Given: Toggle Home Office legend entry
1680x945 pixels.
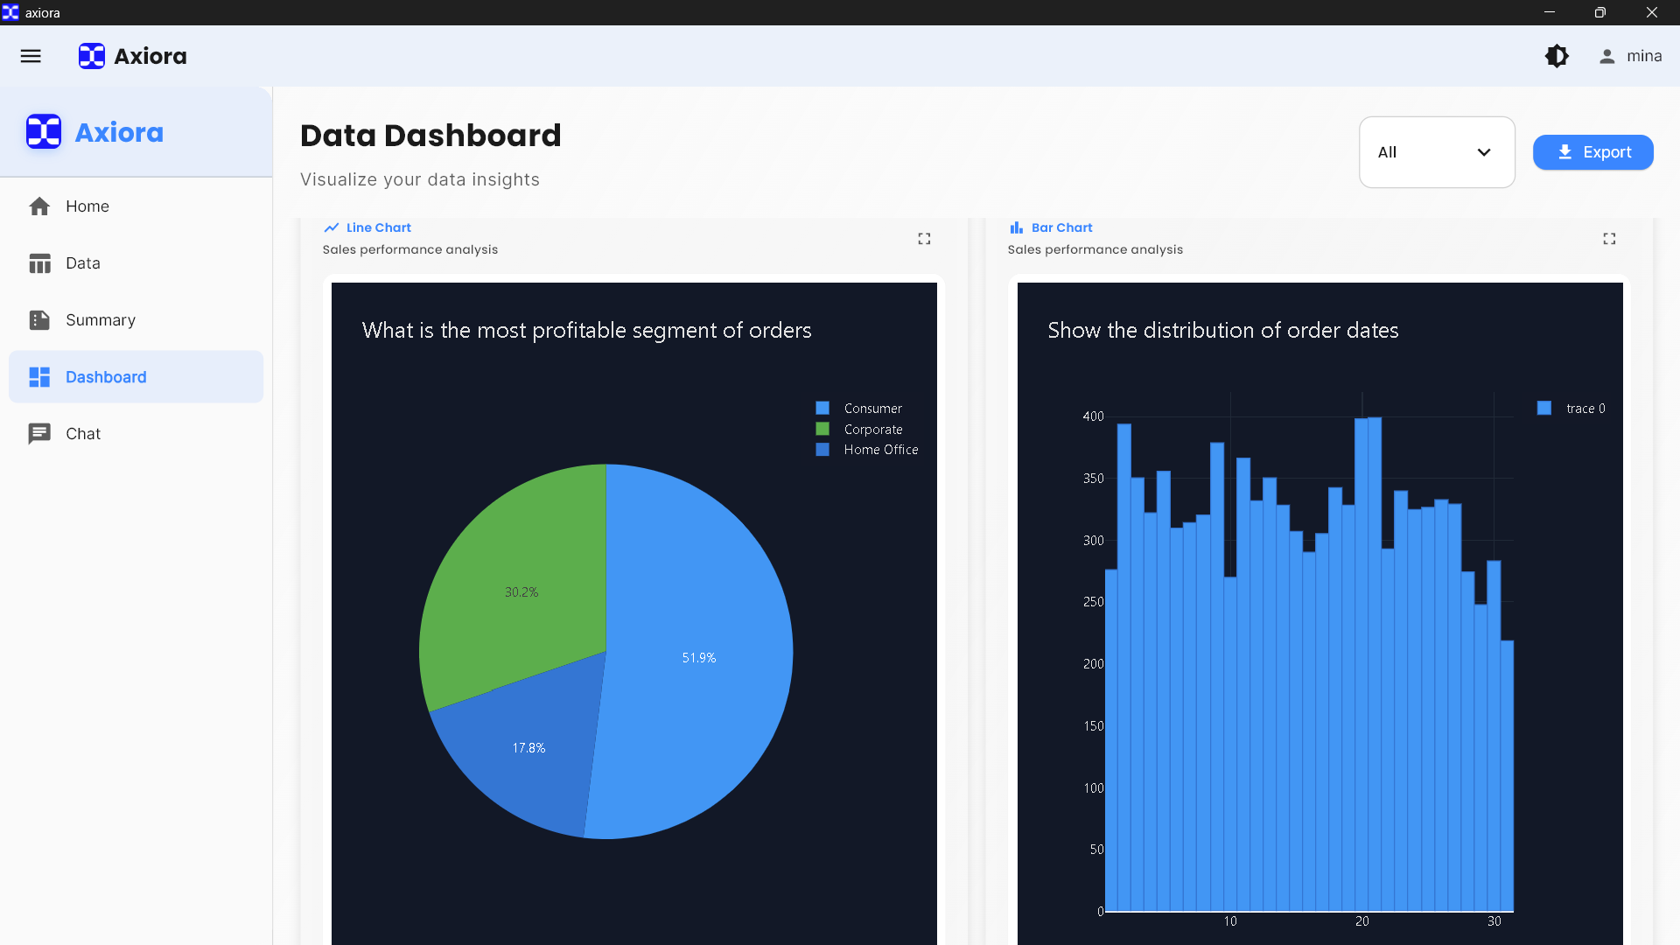Looking at the screenshot, I should 880,450.
